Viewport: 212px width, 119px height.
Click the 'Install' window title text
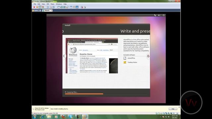[x=68, y=25]
